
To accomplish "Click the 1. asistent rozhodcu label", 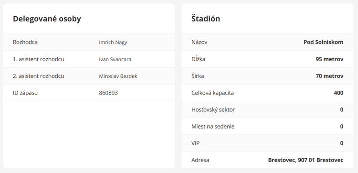I will click(38, 59).
